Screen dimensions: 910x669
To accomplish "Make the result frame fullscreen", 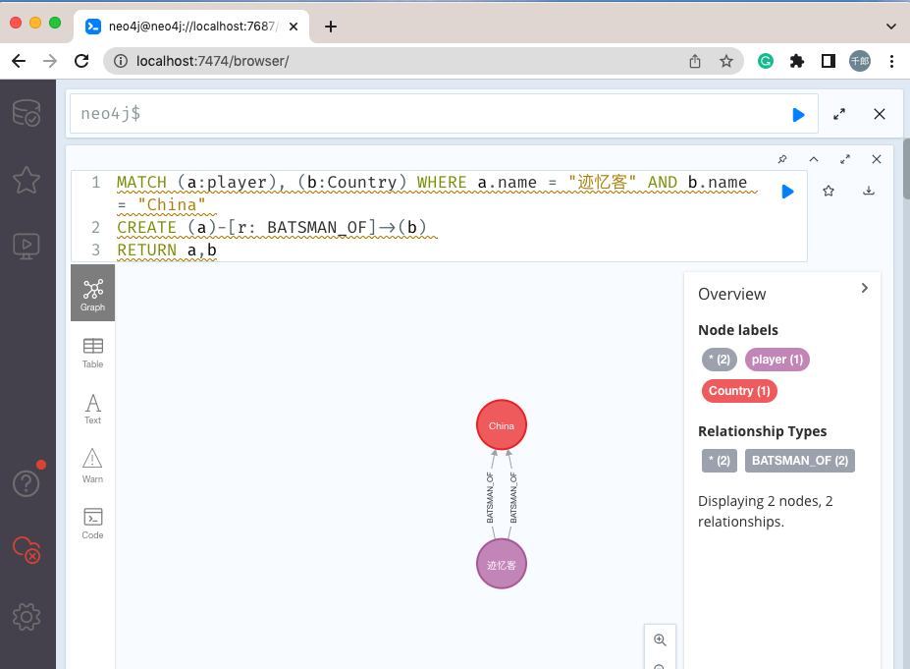I will pyautogui.click(x=845, y=159).
